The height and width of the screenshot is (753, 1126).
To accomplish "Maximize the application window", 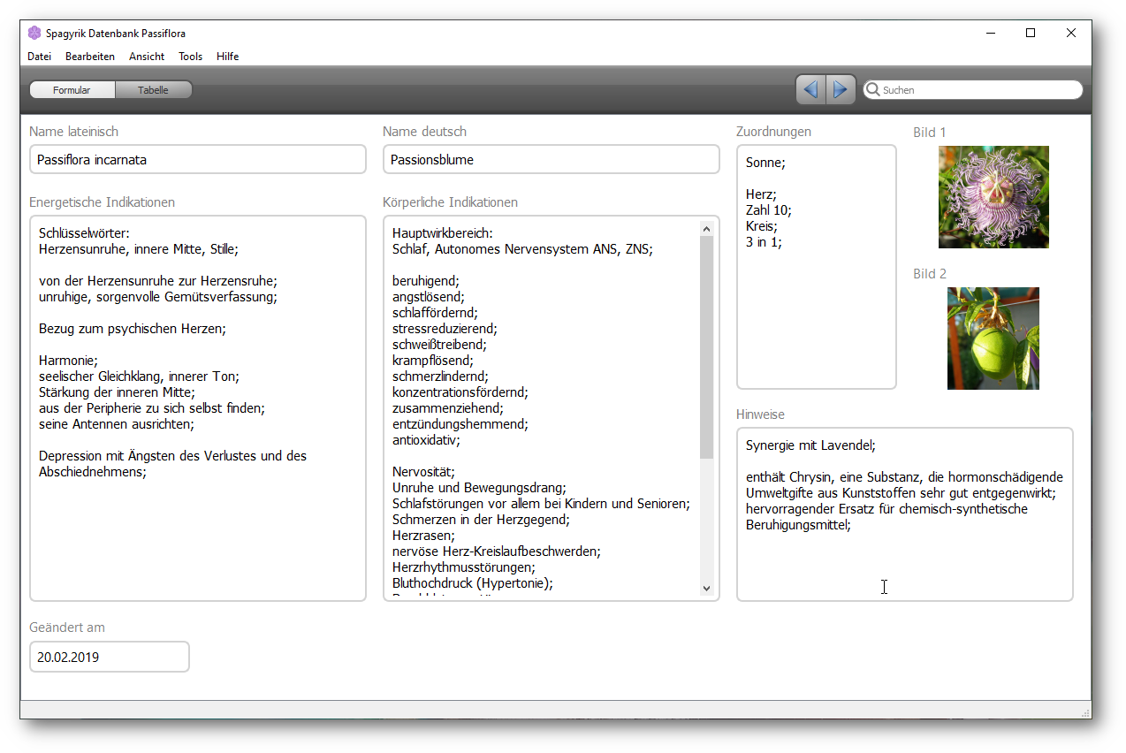I will click(1031, 34).
